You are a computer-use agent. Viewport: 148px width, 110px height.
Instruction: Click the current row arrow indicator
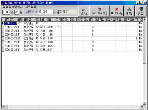[3, 23]
